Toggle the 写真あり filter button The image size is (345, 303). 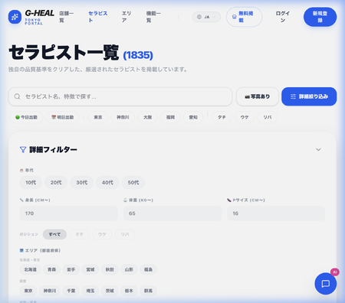point(258,96)
